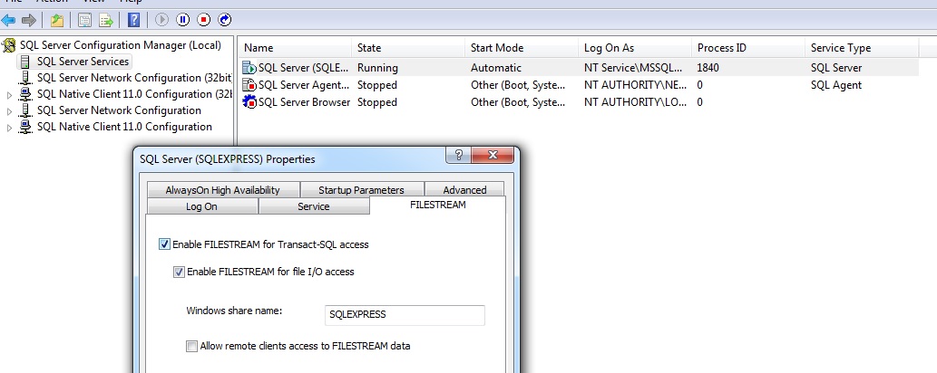
Task: Toggle Enable FILESTREAM for Transact-SQL access
Action: click(164, 244)
